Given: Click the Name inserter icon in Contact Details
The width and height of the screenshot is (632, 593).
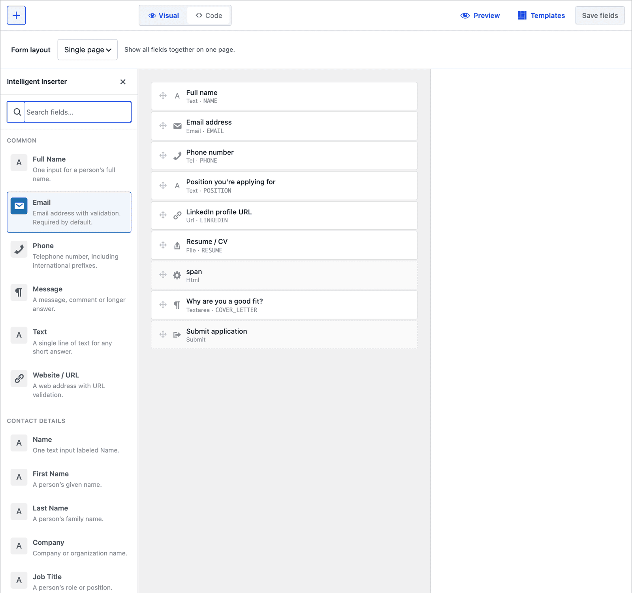Looking at the screenshot, I should tap(19, 443).
